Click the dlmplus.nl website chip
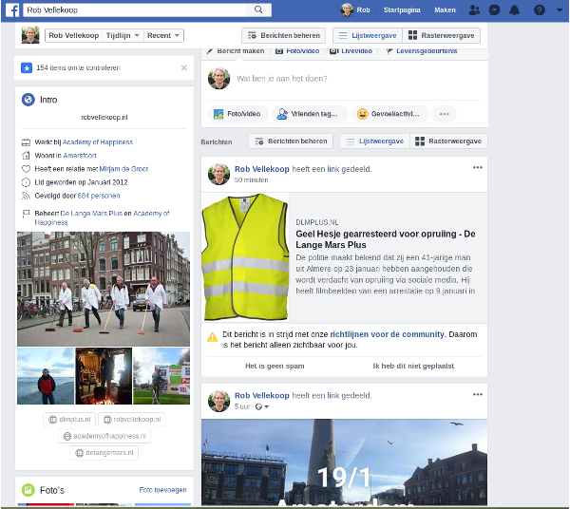Screen dimensions: 570x509 point(69,420)
